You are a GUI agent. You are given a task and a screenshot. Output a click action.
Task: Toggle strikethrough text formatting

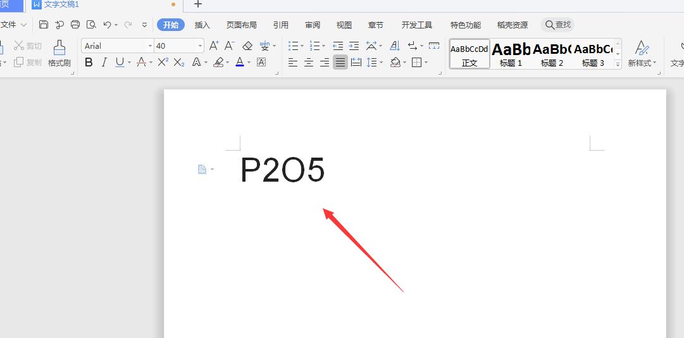click(x=141, y=63)
